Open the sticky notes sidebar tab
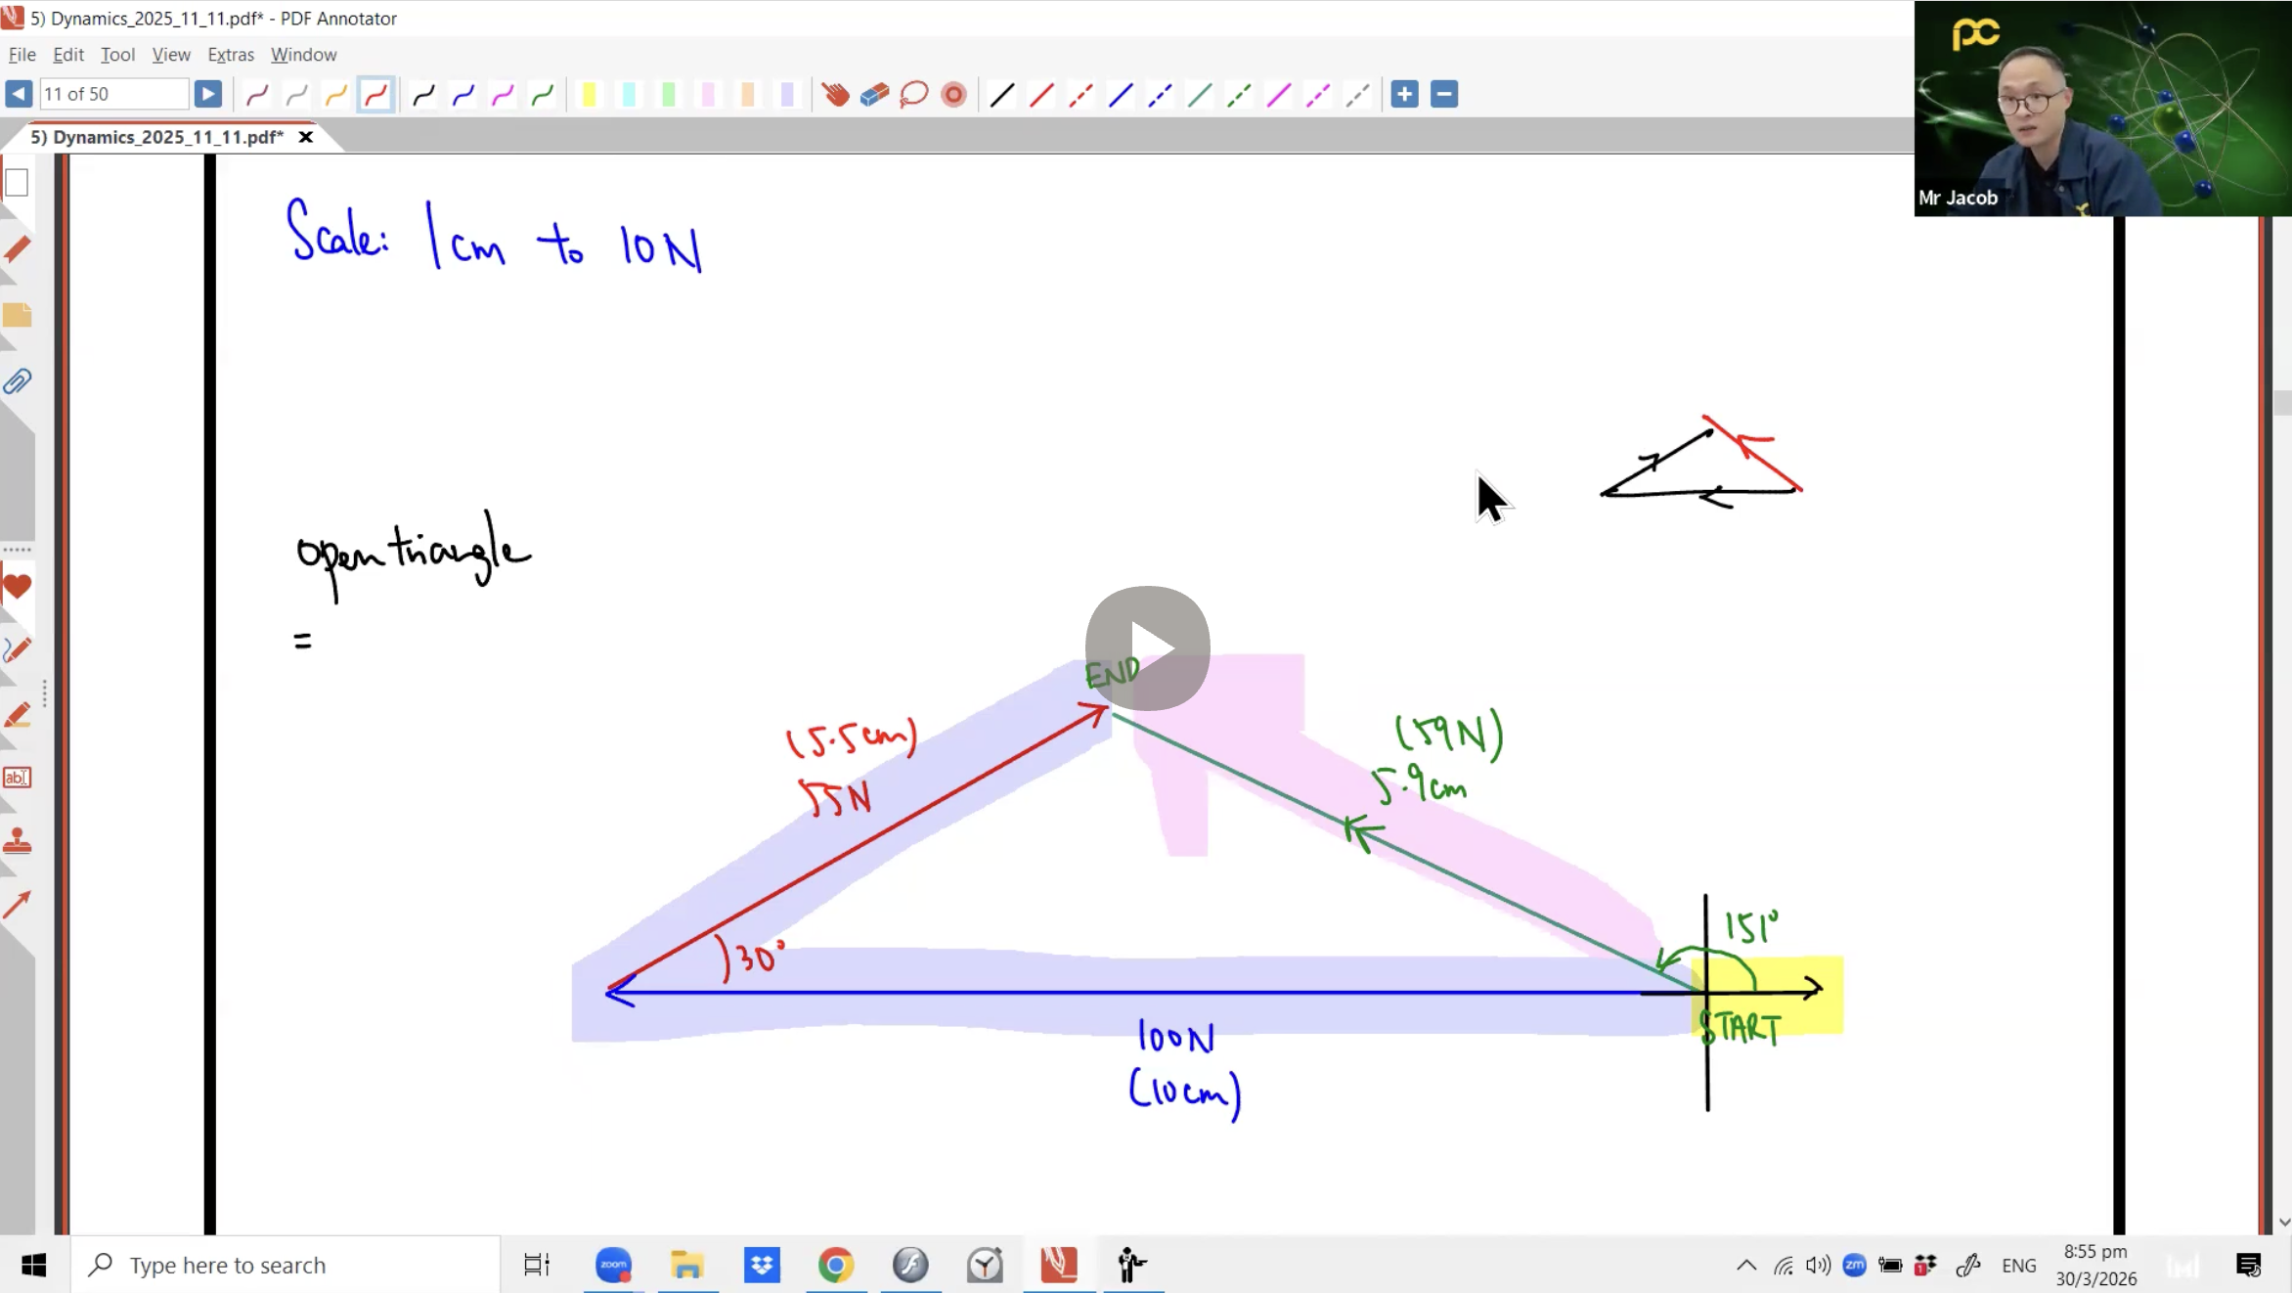The image size is (2292, 1293). [17, 315]
